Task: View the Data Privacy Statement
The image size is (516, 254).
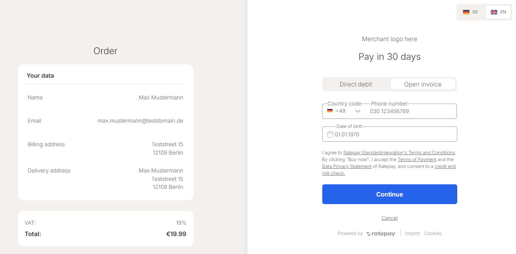Action: [347, 166]
